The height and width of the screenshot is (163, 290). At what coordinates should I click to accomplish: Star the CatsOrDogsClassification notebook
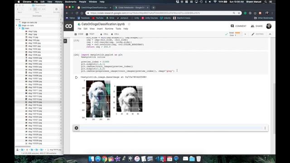129,24
